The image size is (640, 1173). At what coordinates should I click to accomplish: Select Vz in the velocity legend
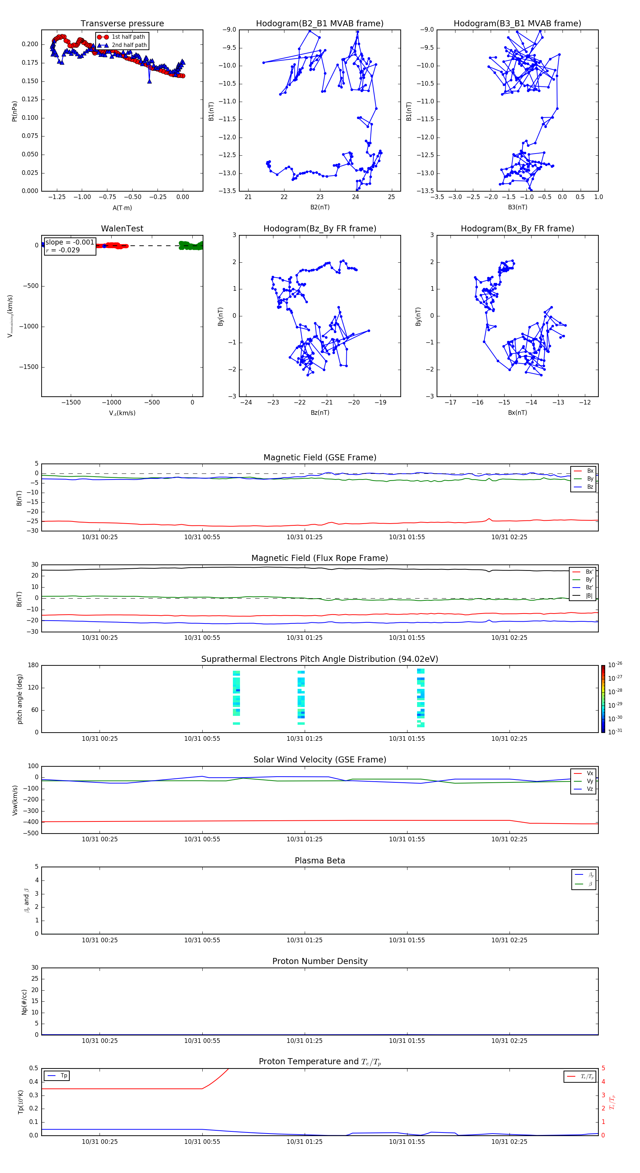coord(583,789)
